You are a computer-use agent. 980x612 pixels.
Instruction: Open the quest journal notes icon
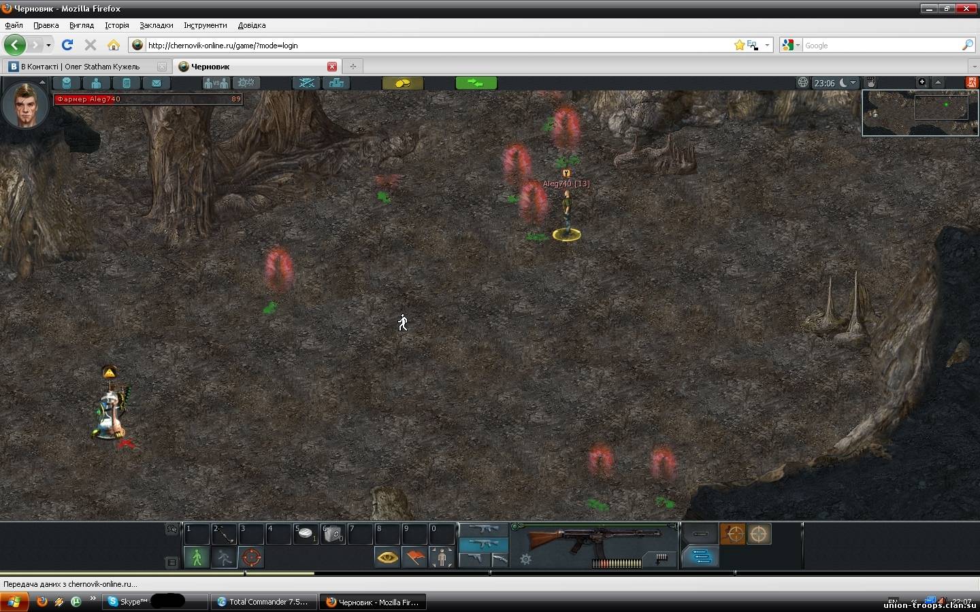pos(126,83)
